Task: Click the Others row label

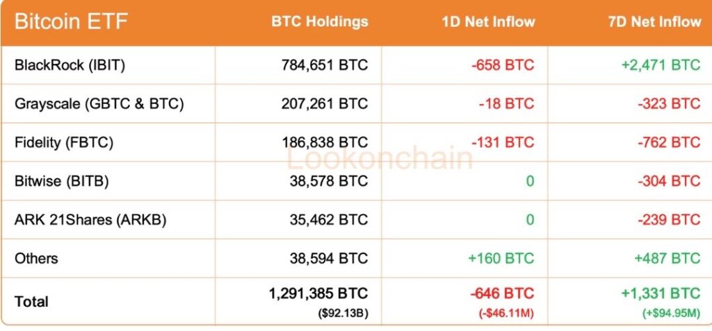Action: [x=36, y=258]
